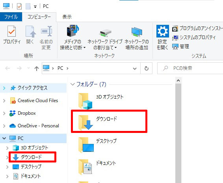Select Quick Access (クイック アクセス) in sidebar
The width and height of the screenshot is (223, 183).
point(32,88)
